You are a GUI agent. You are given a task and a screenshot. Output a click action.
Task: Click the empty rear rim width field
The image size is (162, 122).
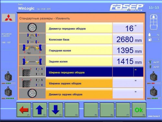click(x=128, y=83)
